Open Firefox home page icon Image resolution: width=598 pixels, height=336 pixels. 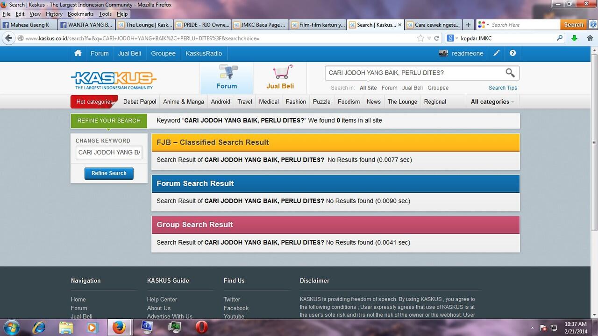[589, 38]
